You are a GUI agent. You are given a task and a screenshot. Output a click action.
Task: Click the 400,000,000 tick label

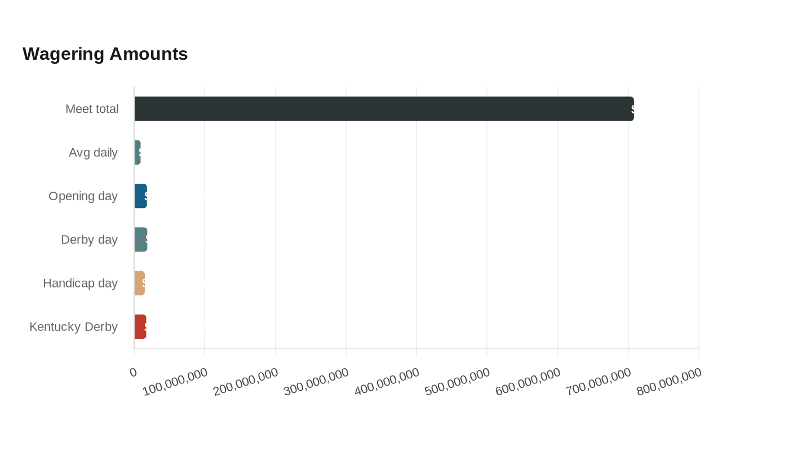point(387,382)
